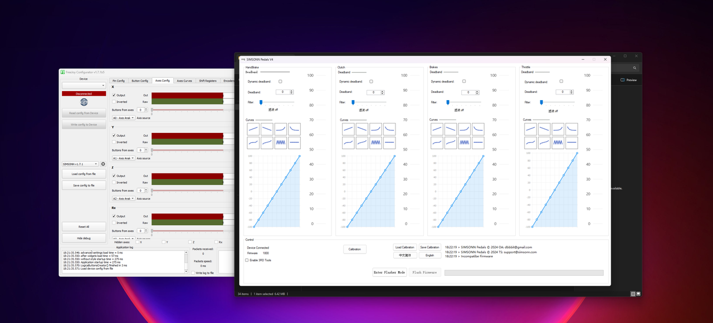Image resolution: width=713 pixels, height=323 pixels.
Task: Select Brakes descending linear curve preset
Action: point(451,129)
